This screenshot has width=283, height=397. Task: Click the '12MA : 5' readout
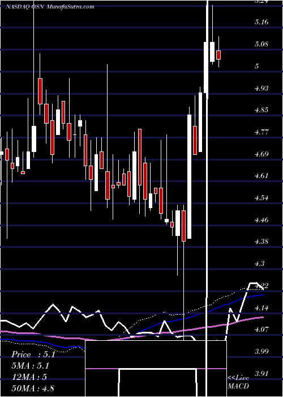[29, 377]
